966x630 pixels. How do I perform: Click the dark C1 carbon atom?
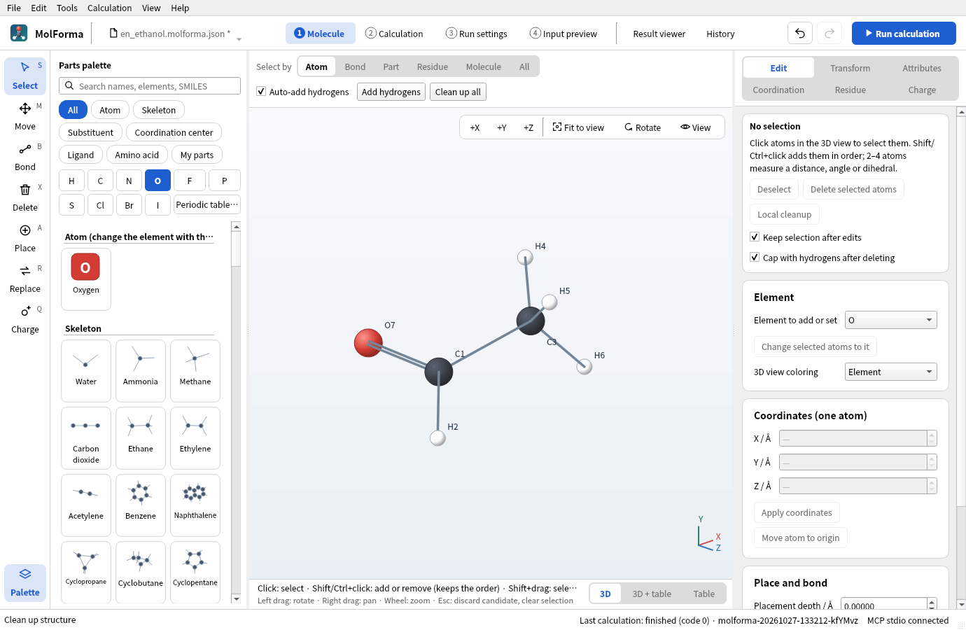(439, 372)
